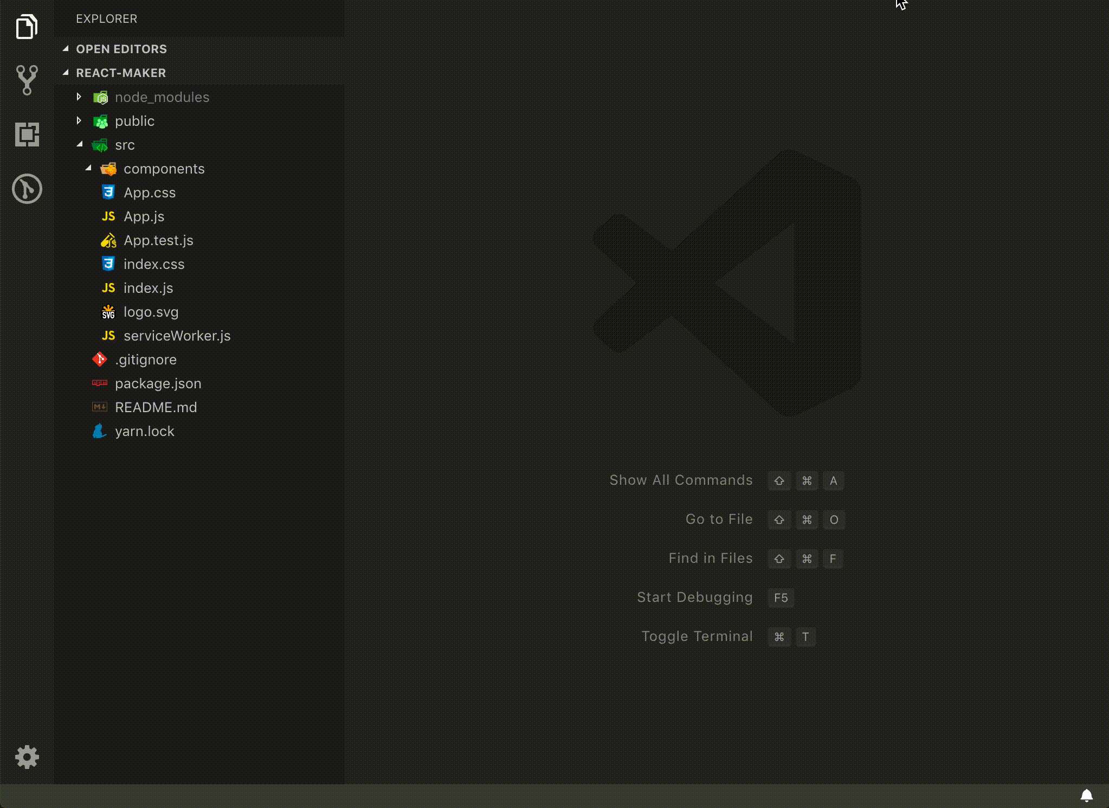Image resolution: width=1109 pixels, height=808 pixels.
Task: Open App.test.js in the file tree
Action: coord(158,240)
